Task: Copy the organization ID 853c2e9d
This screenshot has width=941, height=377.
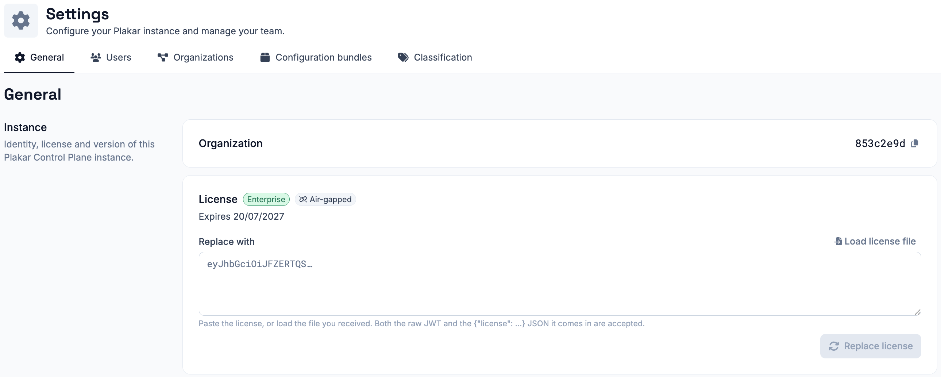Action: [915, 143]
